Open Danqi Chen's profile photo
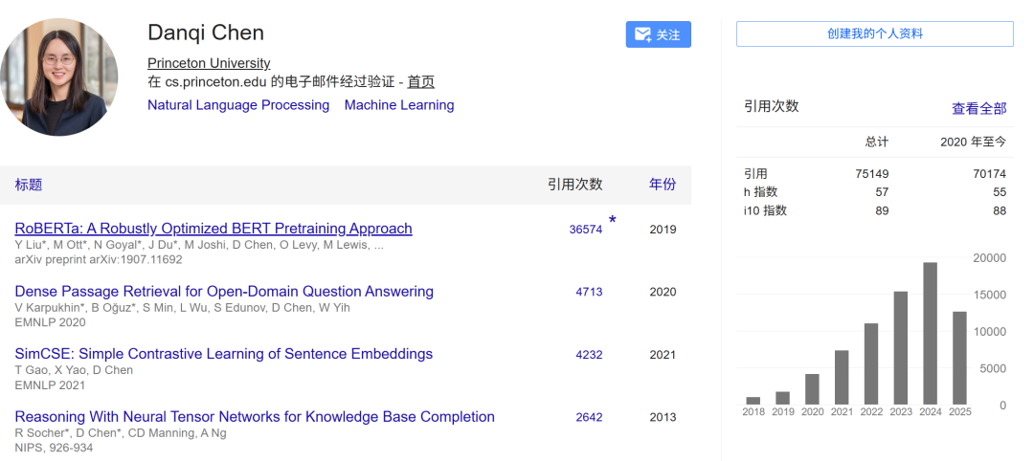This screenshot has height=461, width=1034. click(58, 77)
